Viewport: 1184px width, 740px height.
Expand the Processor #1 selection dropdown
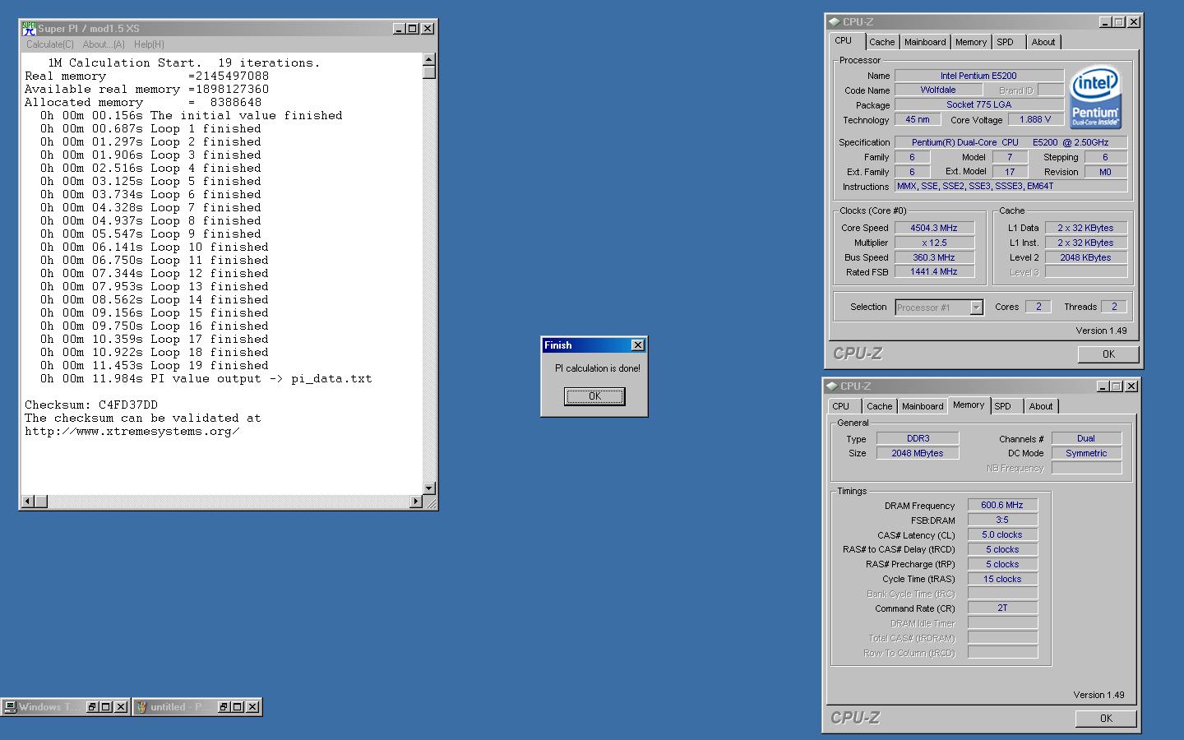(976, 308)
